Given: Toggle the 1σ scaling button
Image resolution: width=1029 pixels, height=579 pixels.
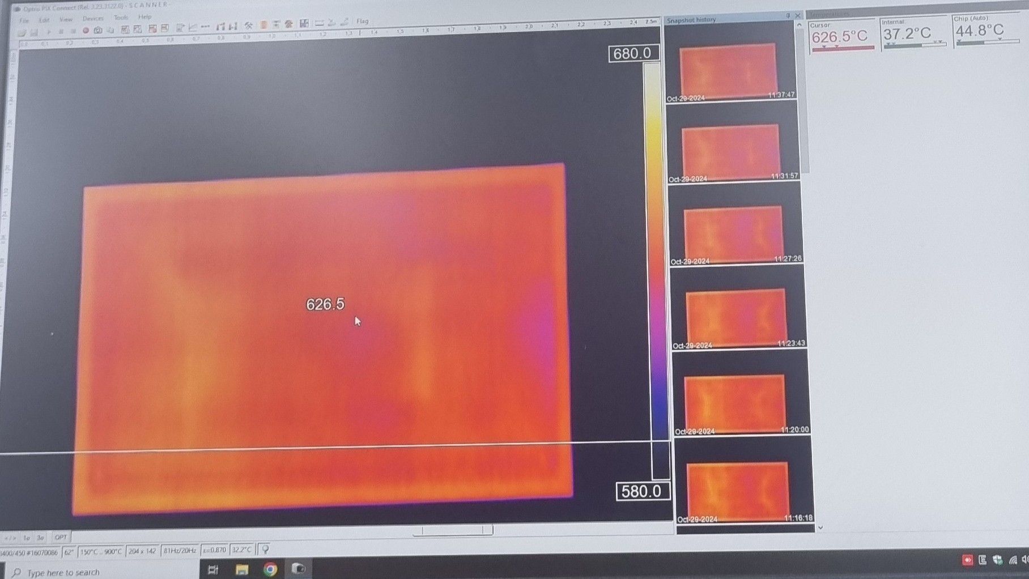Looking at the screenshot, I should (26, 537).
